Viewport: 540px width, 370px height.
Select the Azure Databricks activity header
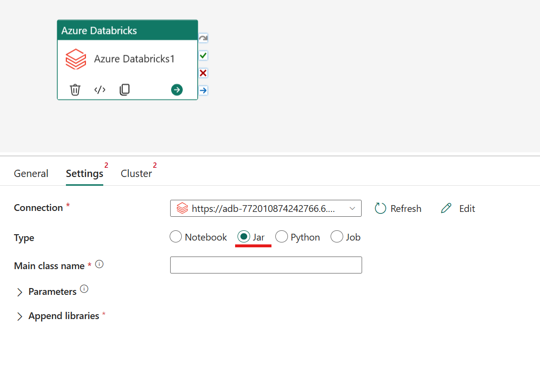pos(127,31)
